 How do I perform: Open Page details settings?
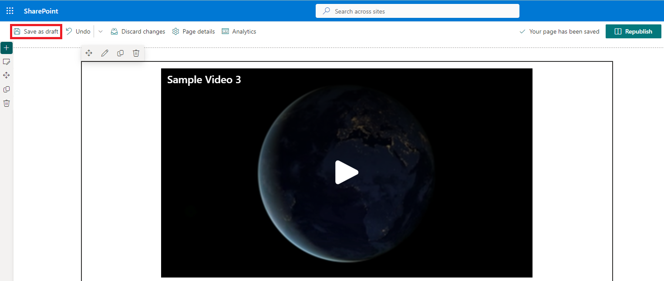coord(193,31)
